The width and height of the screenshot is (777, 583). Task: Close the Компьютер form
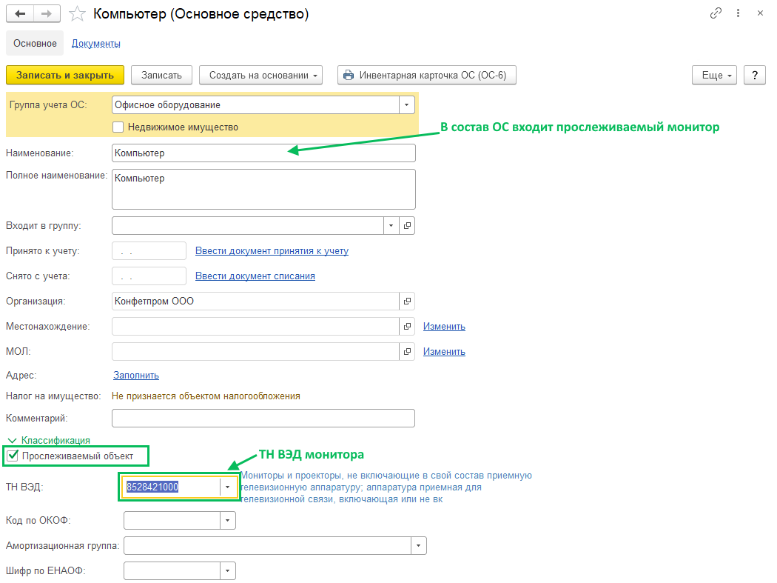760,13
